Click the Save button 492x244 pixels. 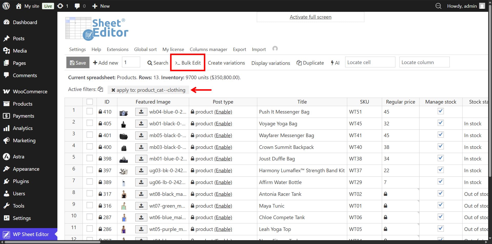point(78,63)
